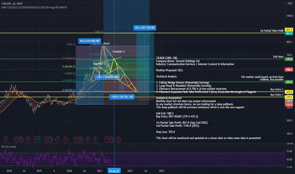Click the 'Exit Here' line label
Image resolution: width=295 pixels, height=174 pixels.
point(278,57)
